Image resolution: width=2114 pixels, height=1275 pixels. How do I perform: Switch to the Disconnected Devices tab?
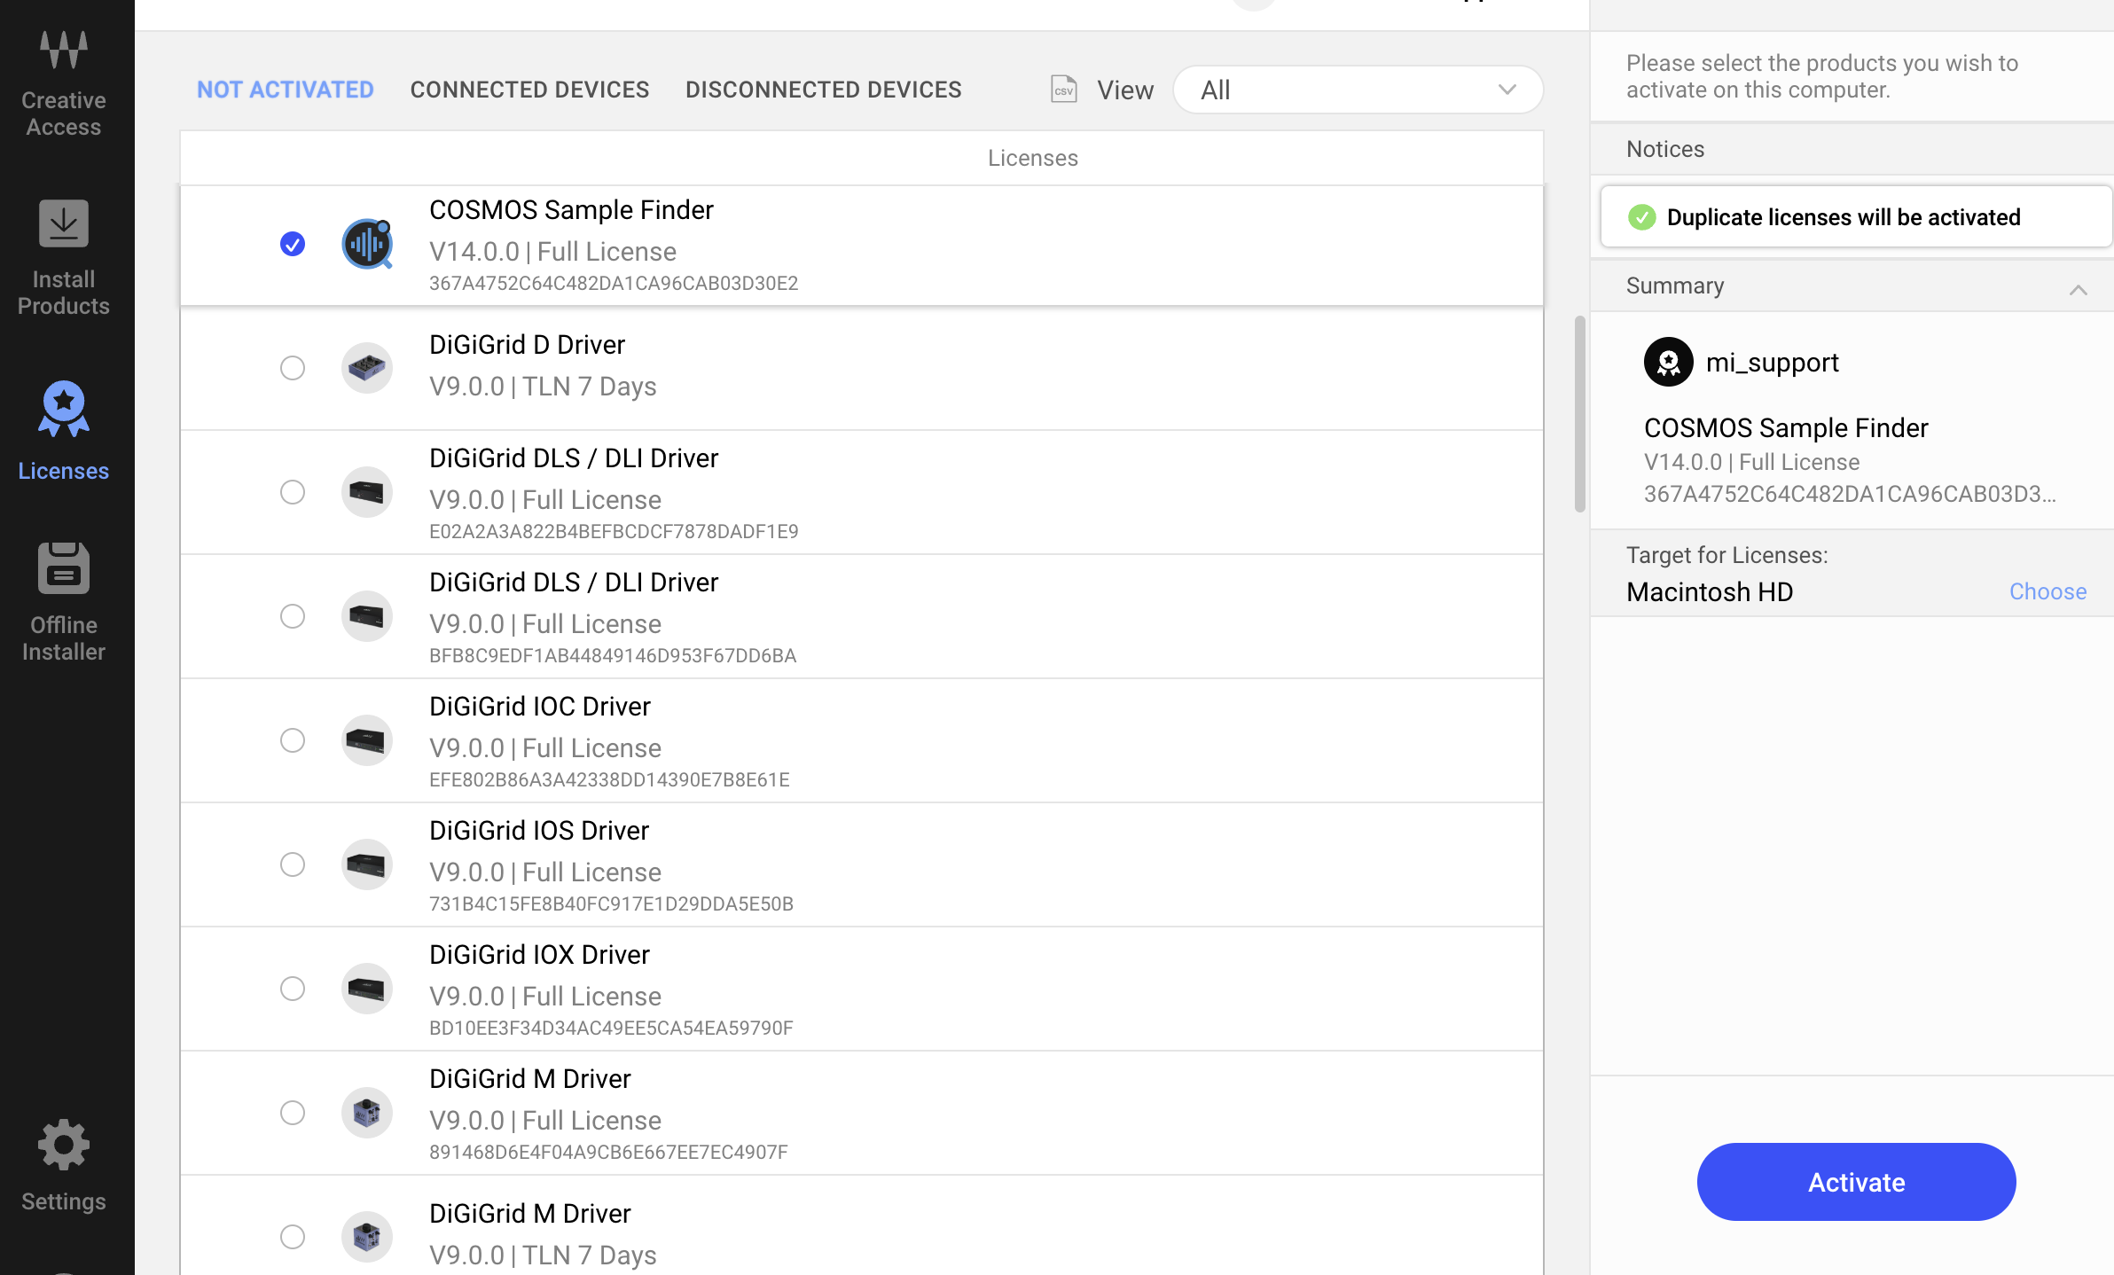pos(823,90)
